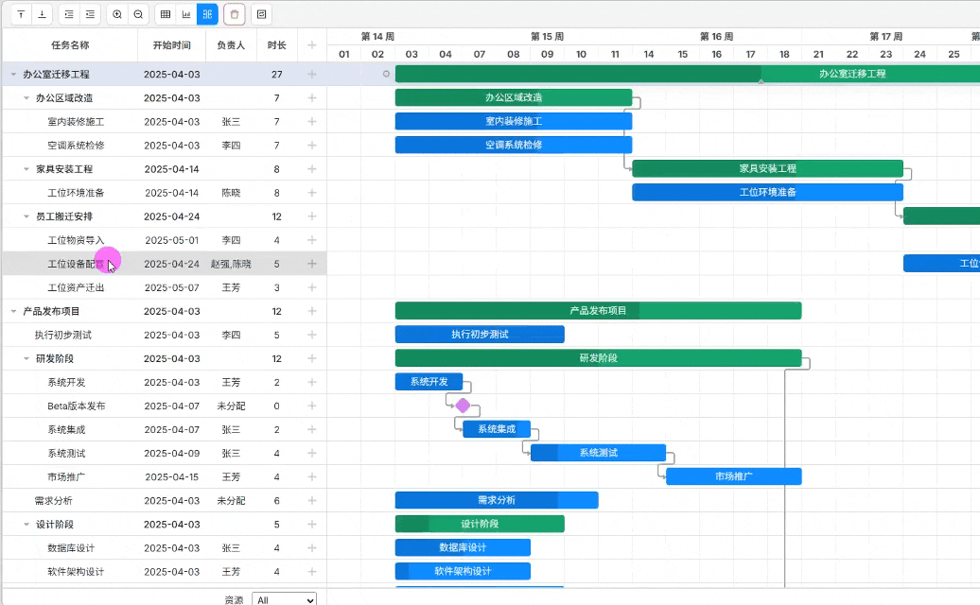Collapse the 研发阶段 subtask group
This screenshot has width=980, height=605.
tap(26, 359)
